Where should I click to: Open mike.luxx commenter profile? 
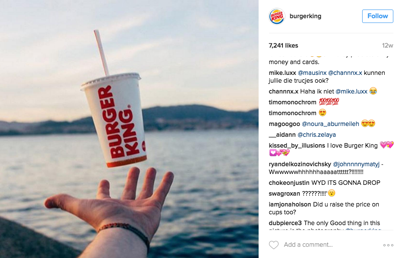click(282, 73)
